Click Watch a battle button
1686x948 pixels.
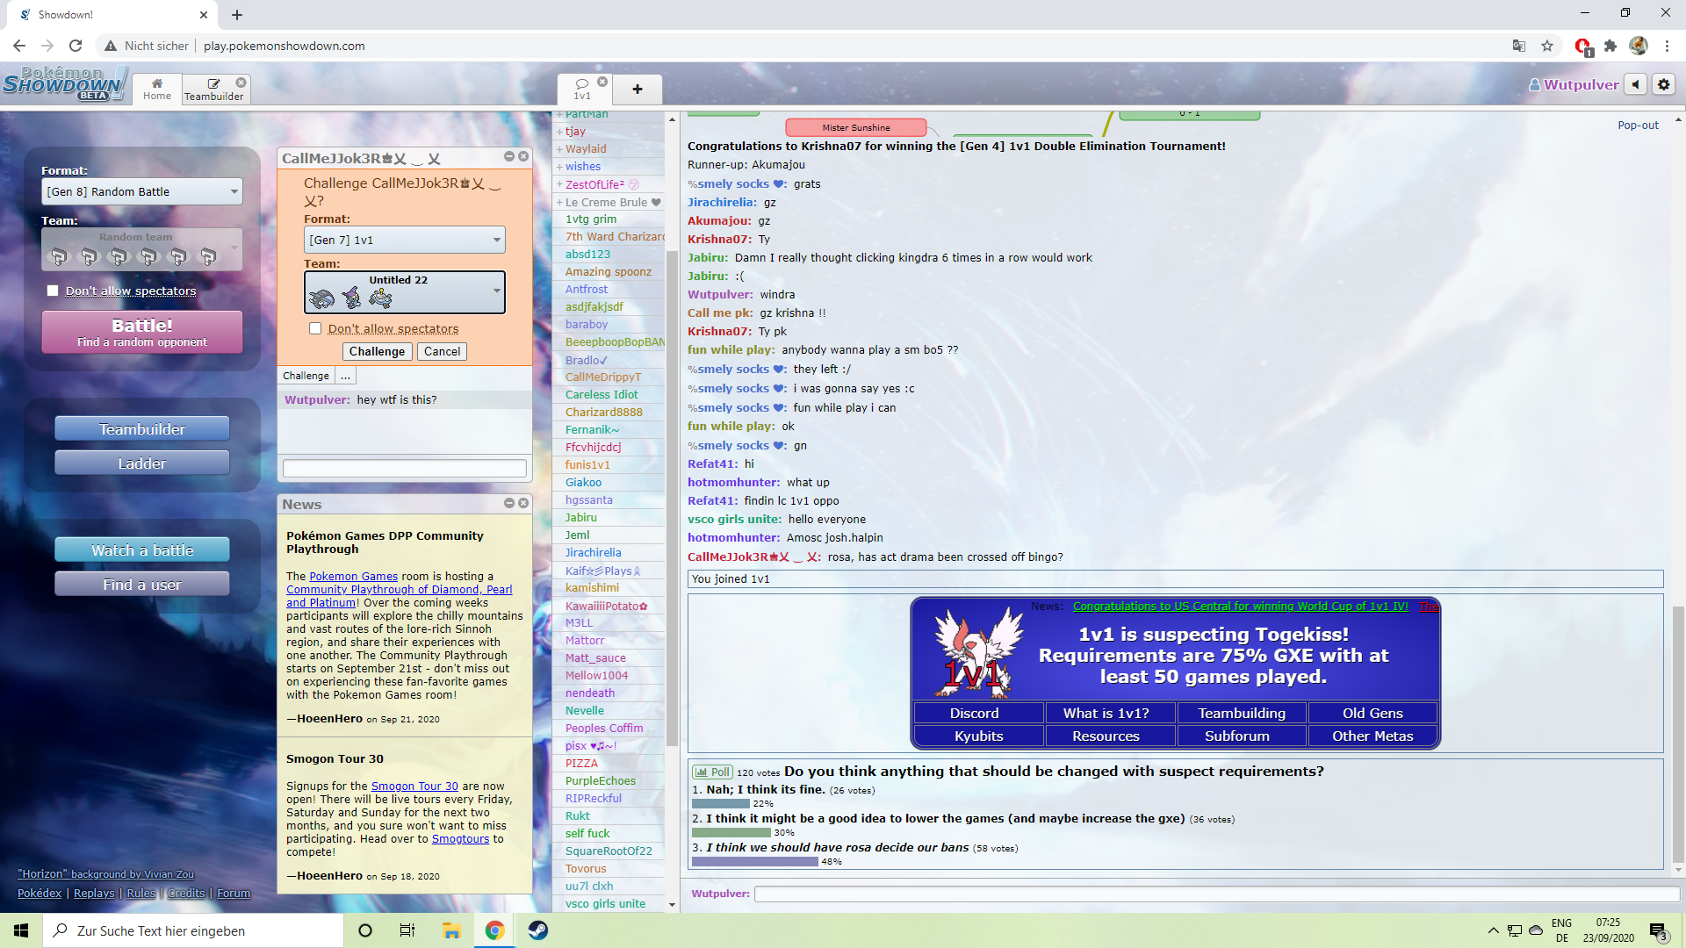[x=142, y=550]
